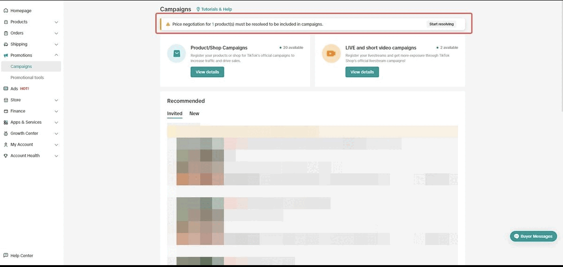Image resolution: width=563 pixels, height=267 pixels.
Task: View details for Product/Shop Campaigns
Action: pos(207,72)
